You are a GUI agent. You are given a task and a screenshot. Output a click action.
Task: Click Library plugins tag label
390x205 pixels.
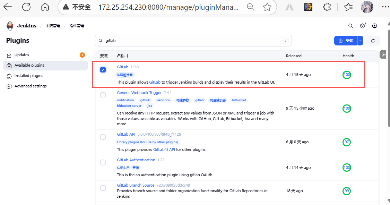(x=147, y=142)
